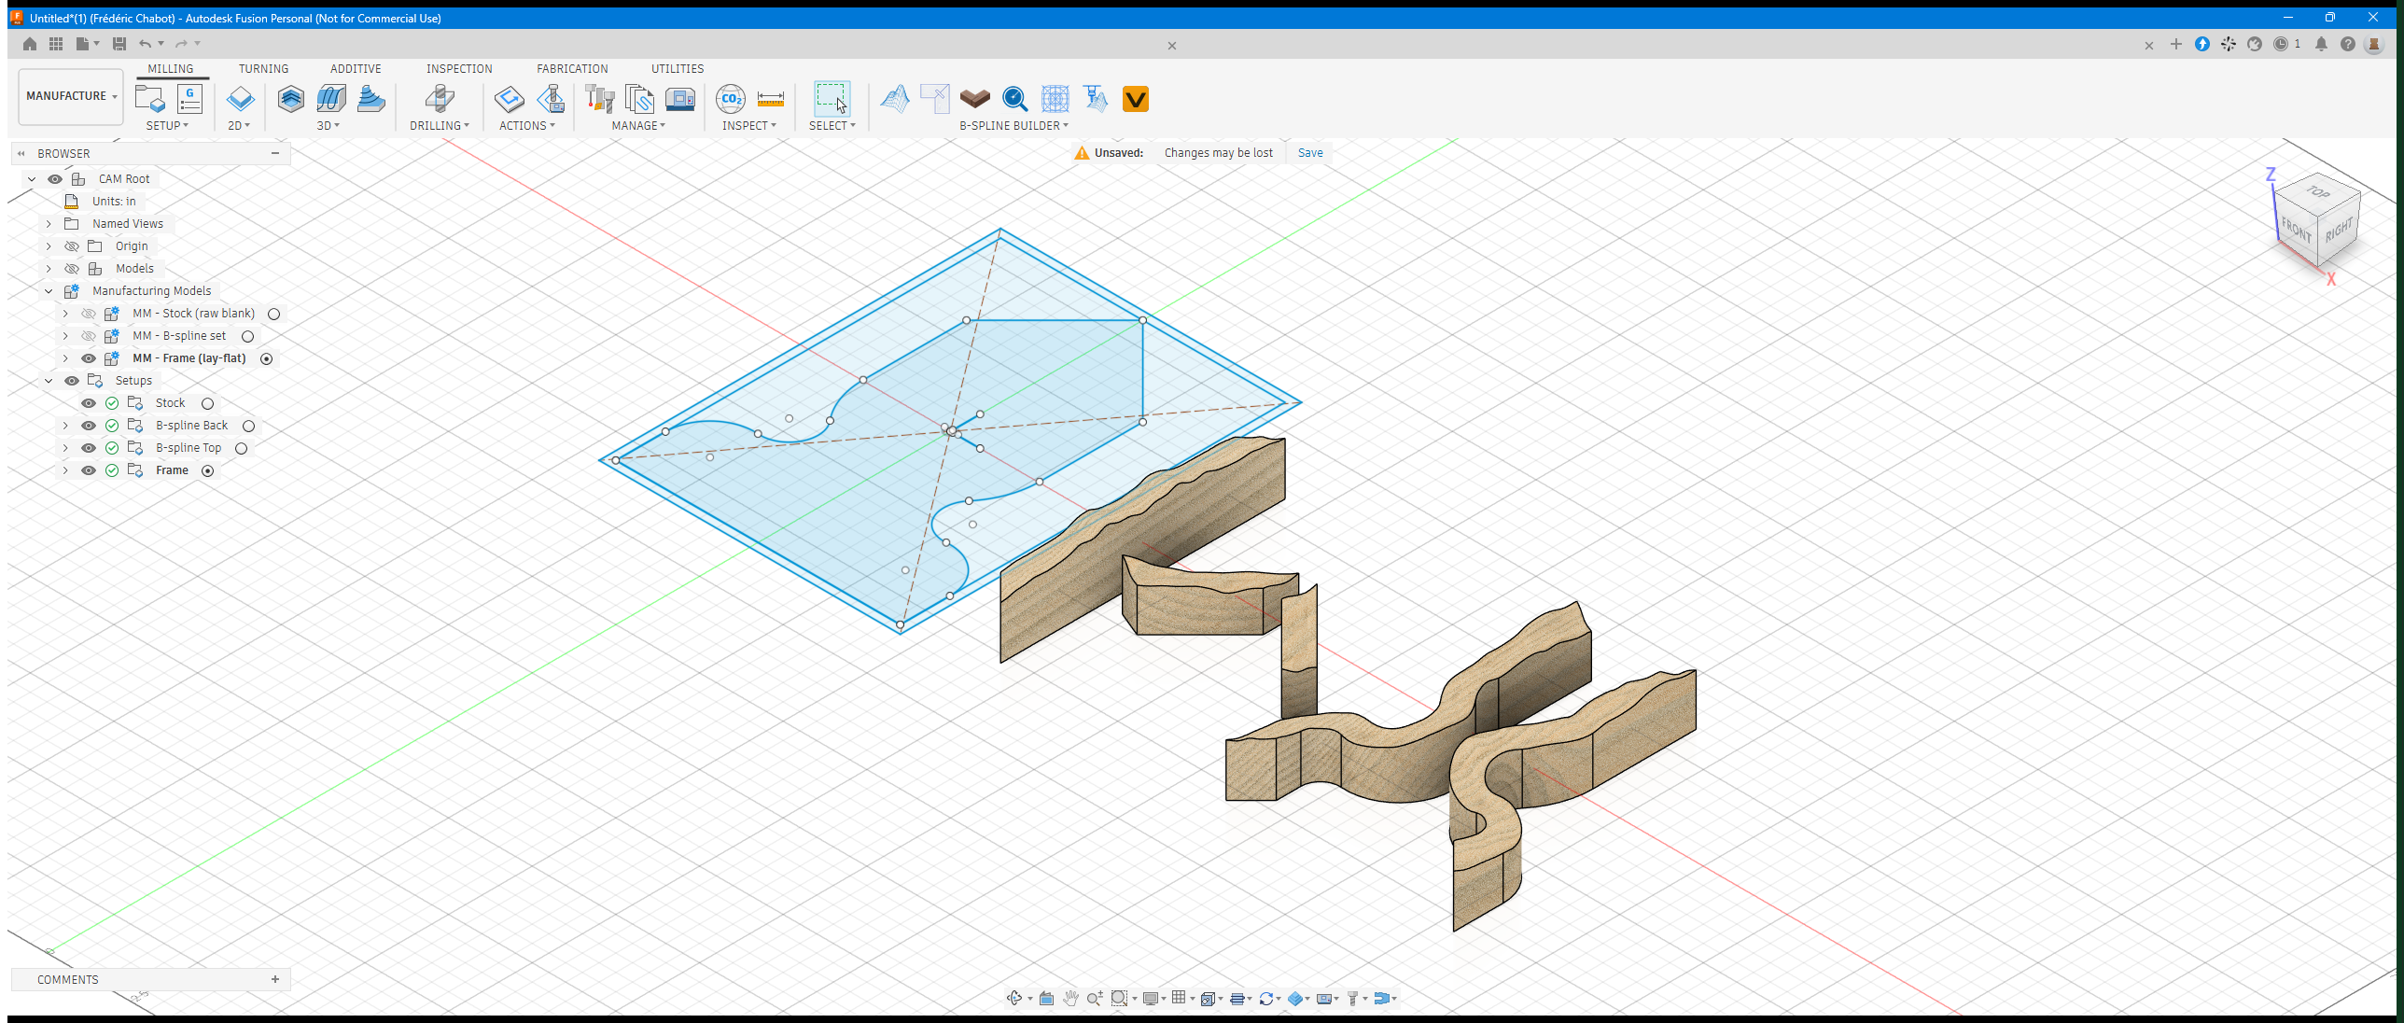The height and width of the screenshot is (1023, 2404).
Task: Show the hidden Origin folder
Action: click(72, 246)
